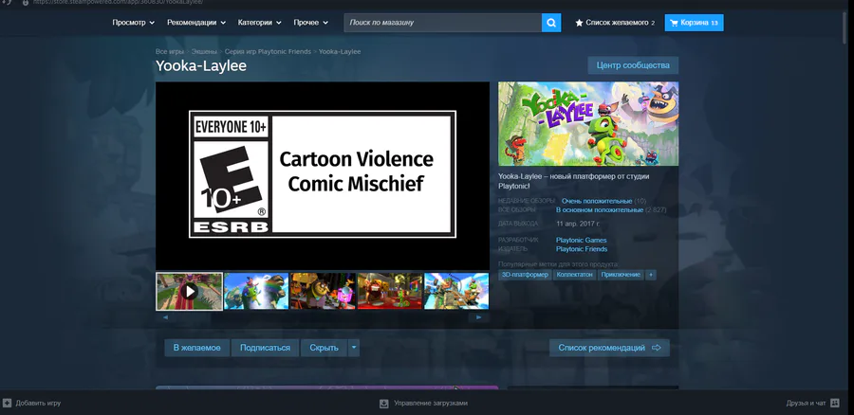The width and height of the screenshot is (854, 415).
Task: Select the second screenshot thumbnail
Action: [256, 292]
